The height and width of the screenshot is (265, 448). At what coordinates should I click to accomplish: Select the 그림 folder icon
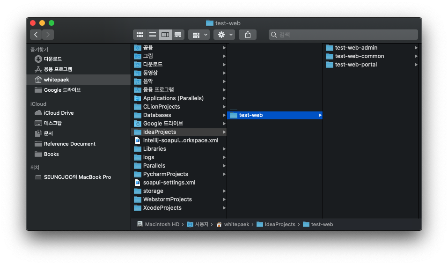pyautogui.click(x=138, y=56)
